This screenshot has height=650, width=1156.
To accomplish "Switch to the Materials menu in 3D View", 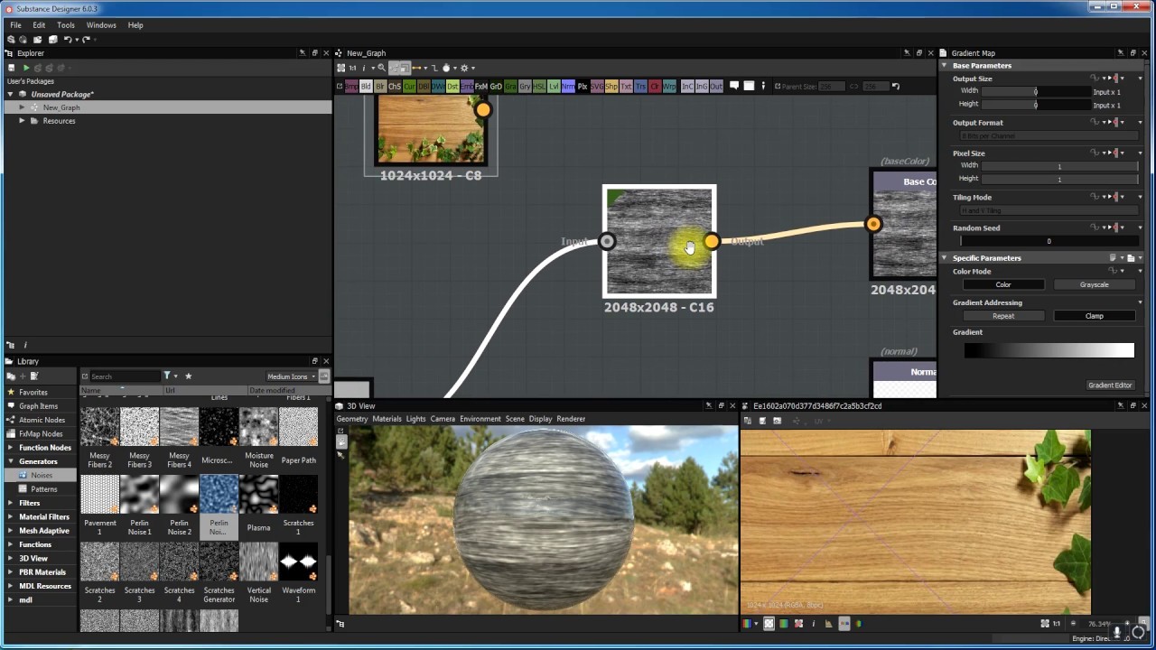I will [387, 418].
